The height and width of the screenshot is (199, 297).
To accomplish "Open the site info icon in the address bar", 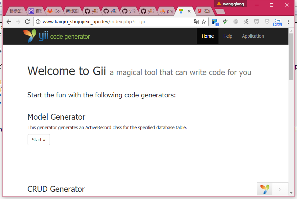I will pyautogui.click(x=38, y=22).
